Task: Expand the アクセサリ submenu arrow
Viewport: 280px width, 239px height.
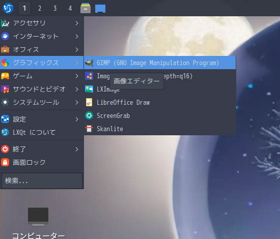Action: pyautogui.click(x=77, y=23)
